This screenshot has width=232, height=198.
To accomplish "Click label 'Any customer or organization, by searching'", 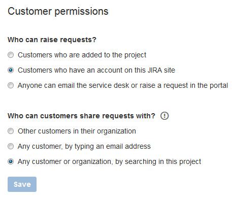I will [87, 162].
